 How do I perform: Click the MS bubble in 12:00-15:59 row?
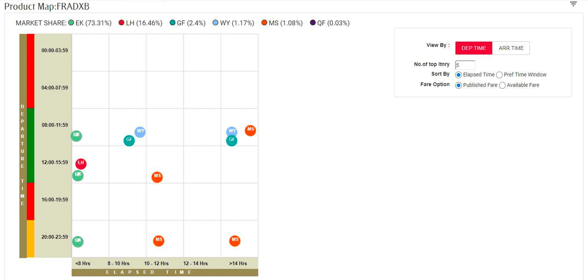click(157, 177)
